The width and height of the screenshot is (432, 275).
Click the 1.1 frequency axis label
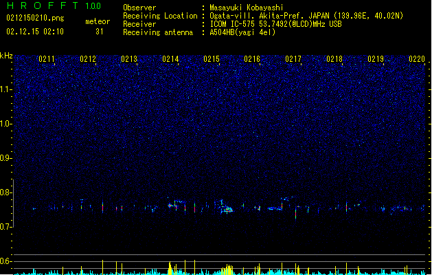5,89
